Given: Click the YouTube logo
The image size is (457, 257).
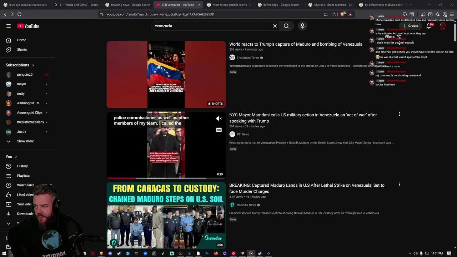Looking at the screenshot, I should point(28,26).
